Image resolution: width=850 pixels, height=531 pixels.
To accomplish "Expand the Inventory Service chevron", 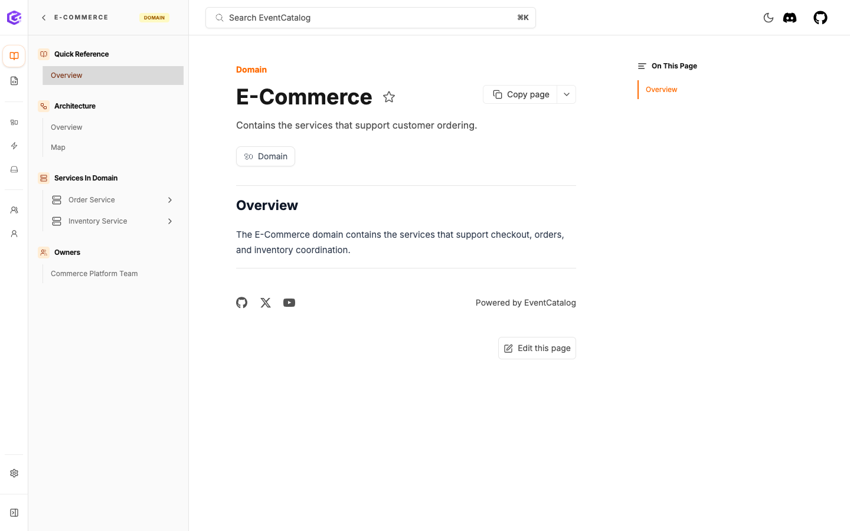I will pos(170,221).
